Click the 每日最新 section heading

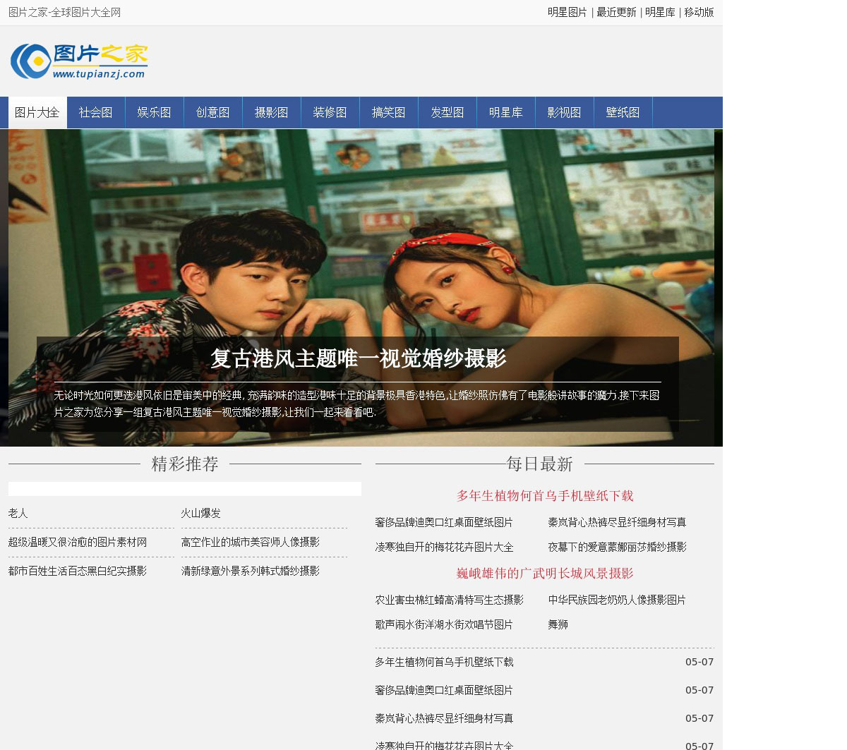(x=540, y=464)
